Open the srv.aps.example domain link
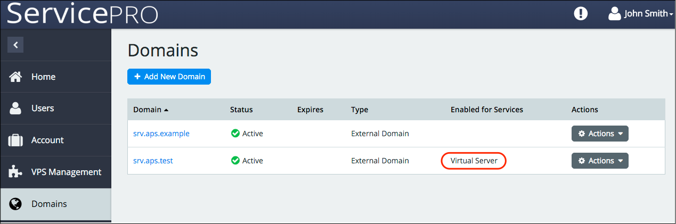The image size is (676, 224). tap(161, 134)
